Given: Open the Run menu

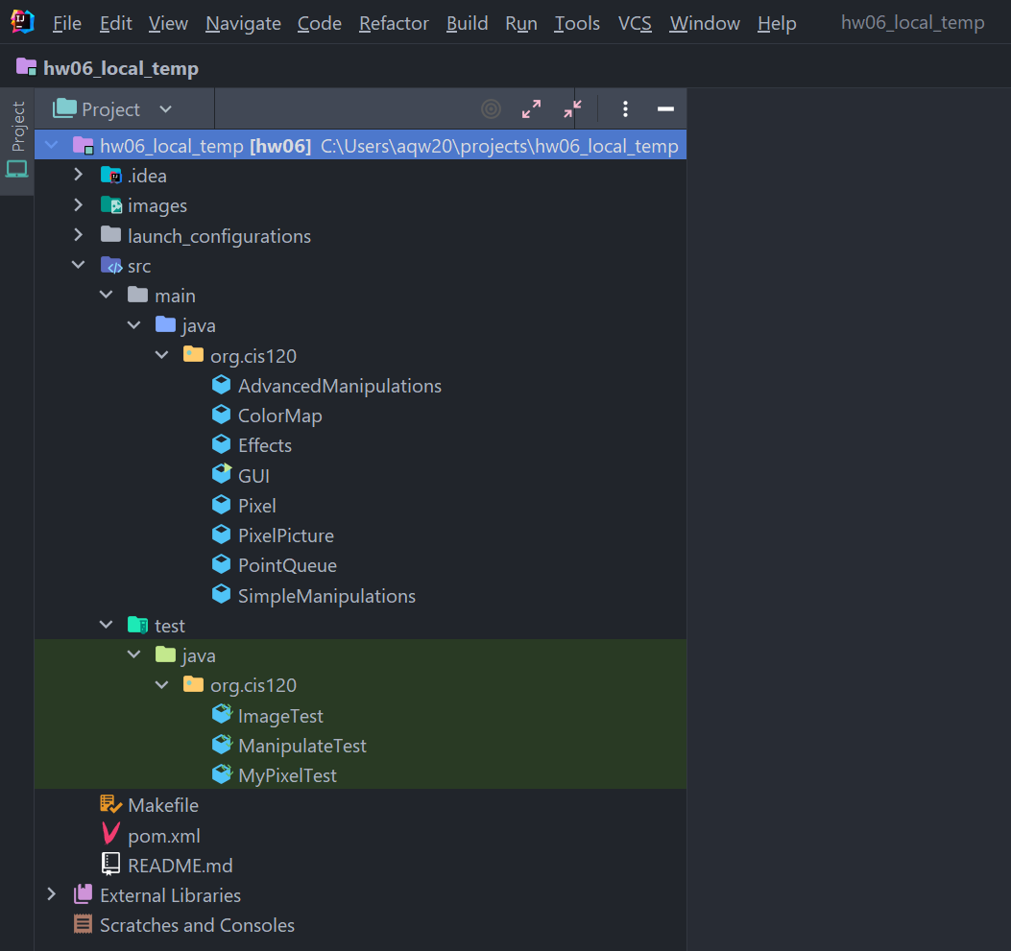Looking at the screenshot, I should tap(521, 23).
